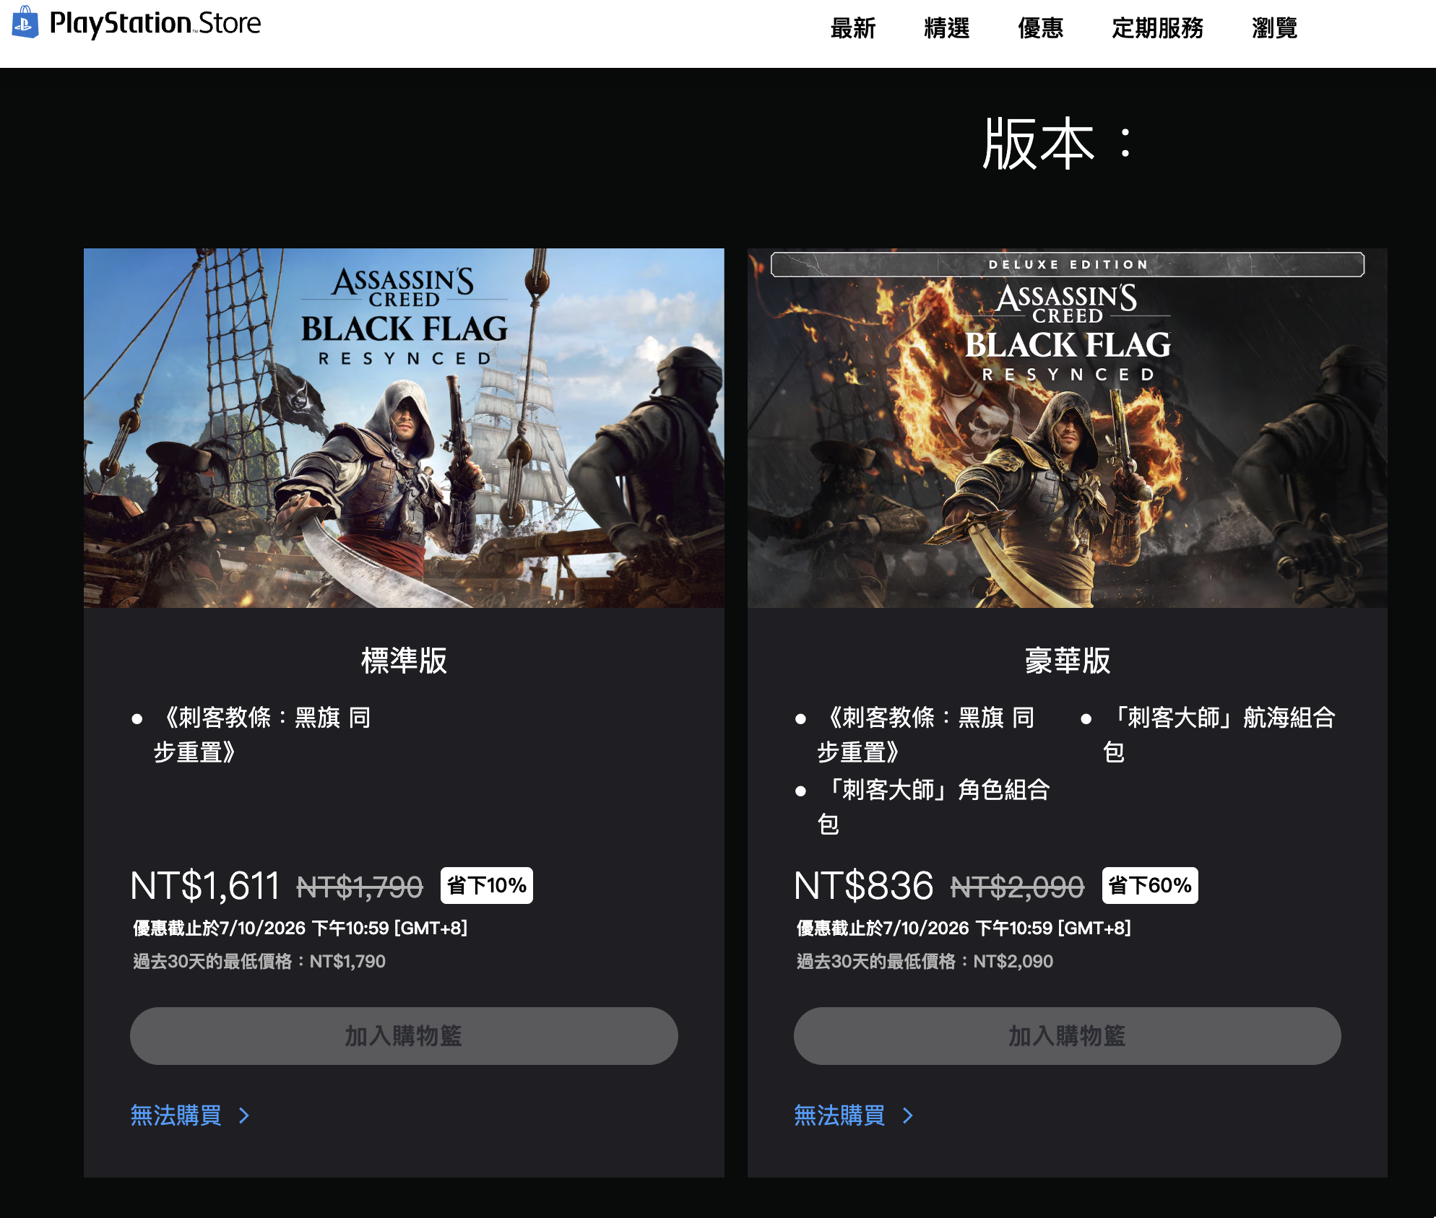Image resolution: width=1436 pixels, height=1218 pixels.
Task: Click the PlayStation Store wordmark
Action: point(155,23)
